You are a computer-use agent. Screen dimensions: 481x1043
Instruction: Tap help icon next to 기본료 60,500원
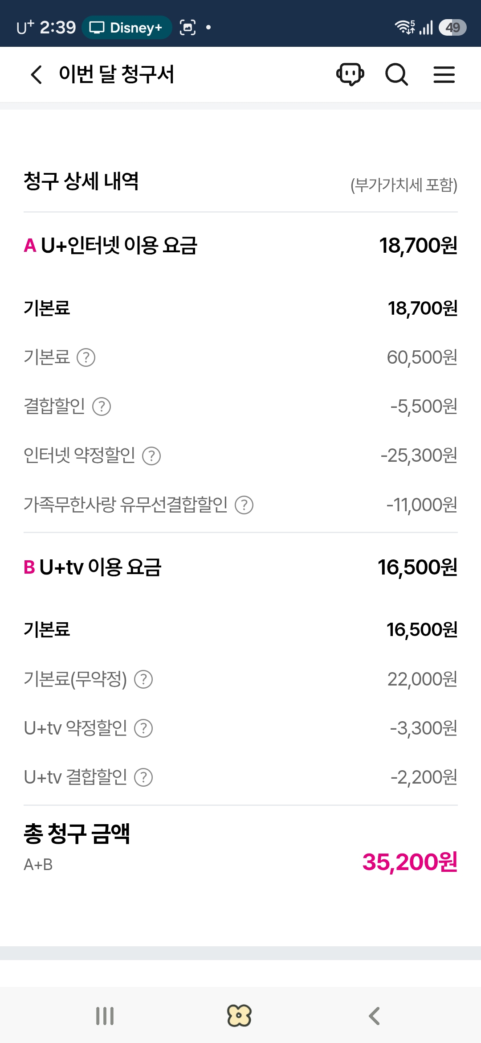tap(86, 357)
